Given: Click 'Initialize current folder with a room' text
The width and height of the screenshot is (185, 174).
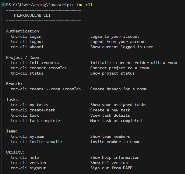Looking at the screenshot, I should coord(134,63).
